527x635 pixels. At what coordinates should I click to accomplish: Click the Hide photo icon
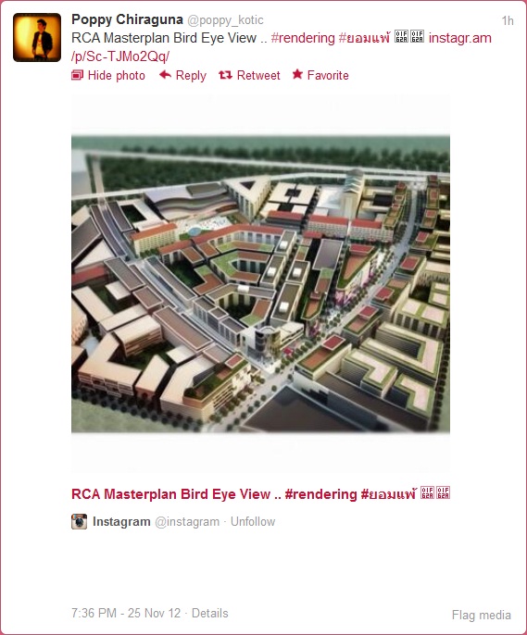[77, 75]
